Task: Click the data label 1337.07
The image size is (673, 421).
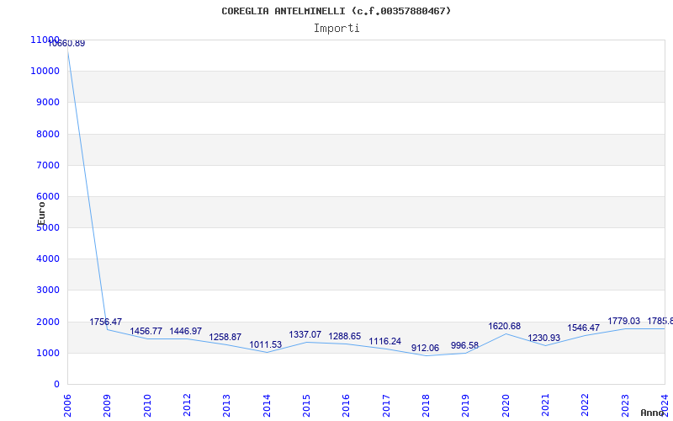Action: [x=305, y=334]
